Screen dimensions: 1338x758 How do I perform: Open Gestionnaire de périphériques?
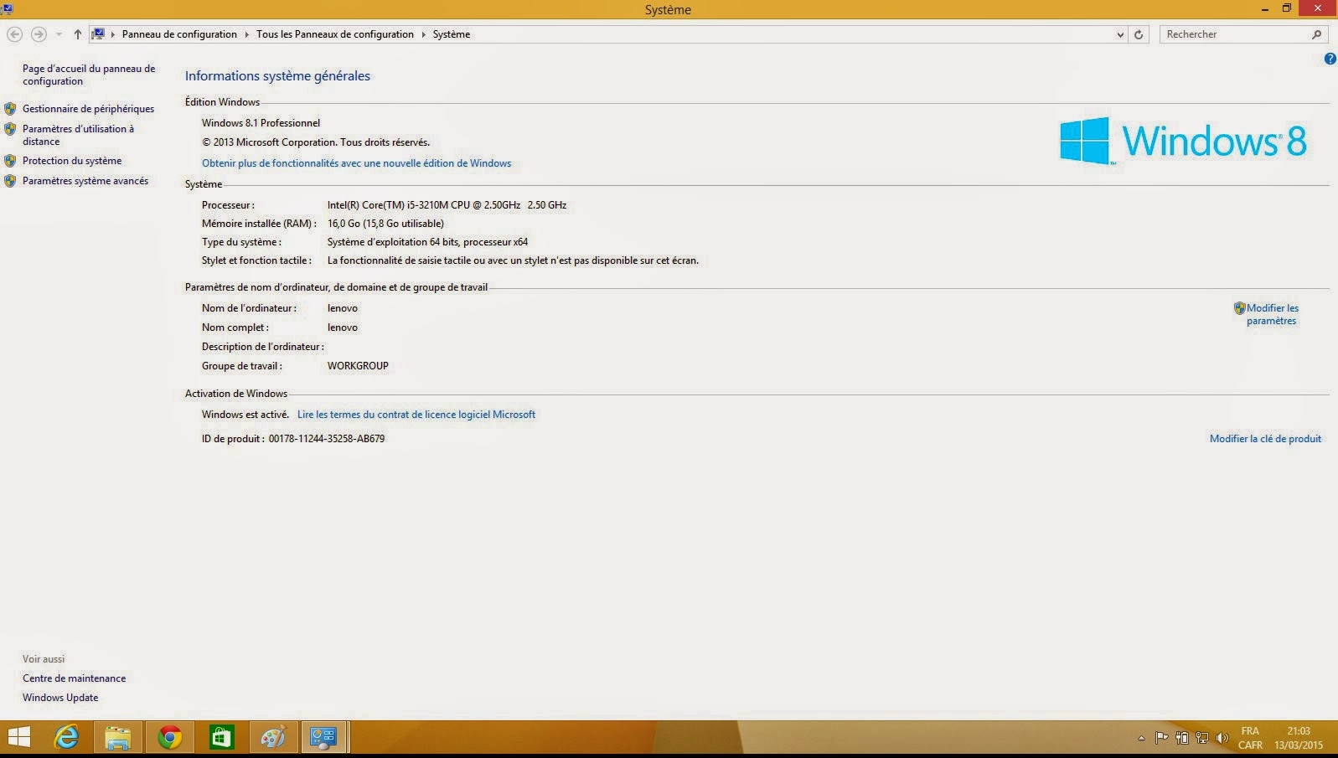coord(88,109)
